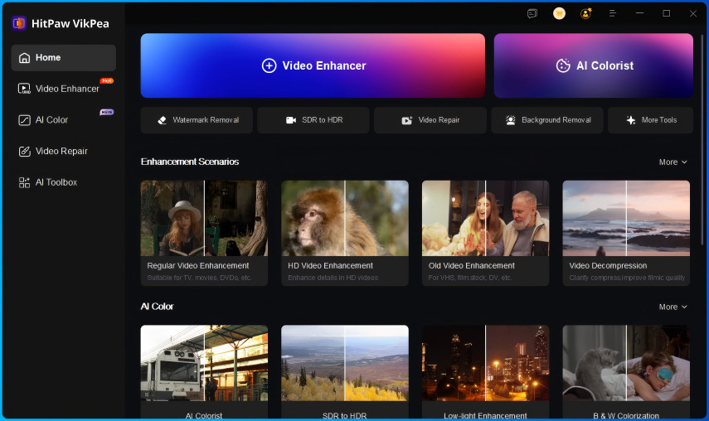The image size is (709, 421).
Task: Open the hamburger menu in title bar
Action: point(612,13)
